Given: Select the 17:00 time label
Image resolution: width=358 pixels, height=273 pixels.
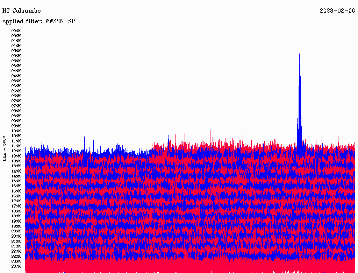Looking at the screenshot, I should (16, 201).
